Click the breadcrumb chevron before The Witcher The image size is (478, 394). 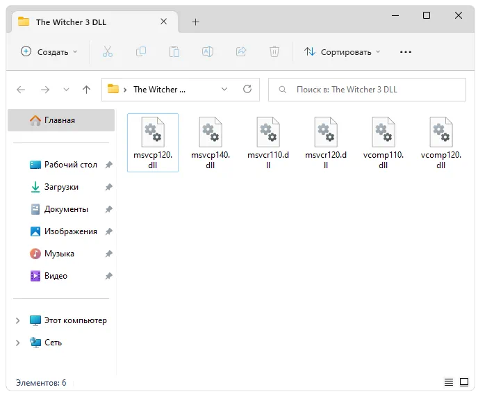click(125, 90)
